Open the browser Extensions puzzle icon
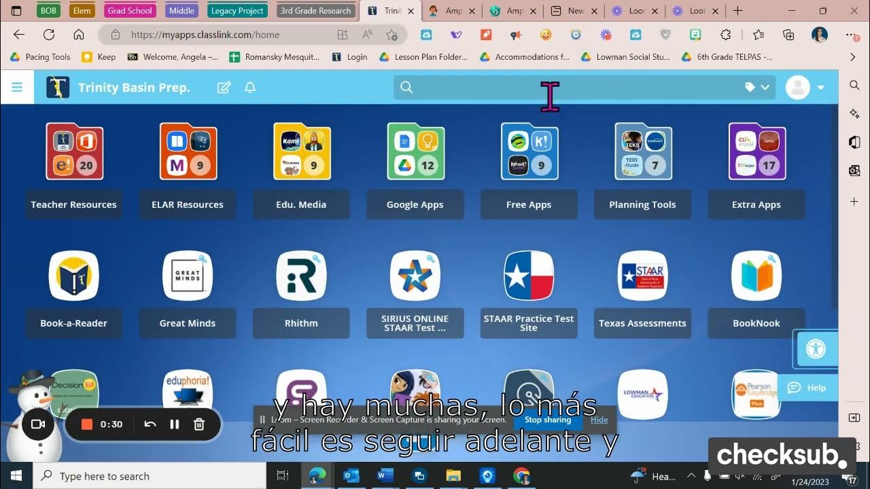 pos(725,35)
